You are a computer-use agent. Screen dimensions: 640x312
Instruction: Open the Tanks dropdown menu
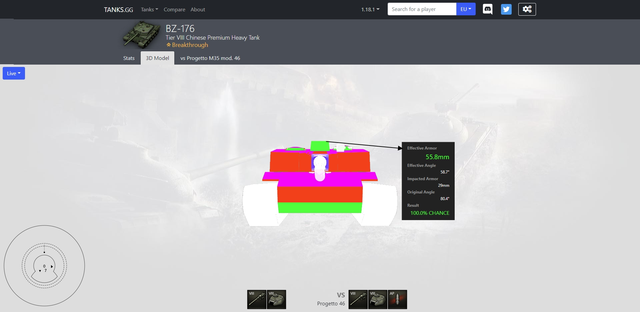tap(149, 10)
